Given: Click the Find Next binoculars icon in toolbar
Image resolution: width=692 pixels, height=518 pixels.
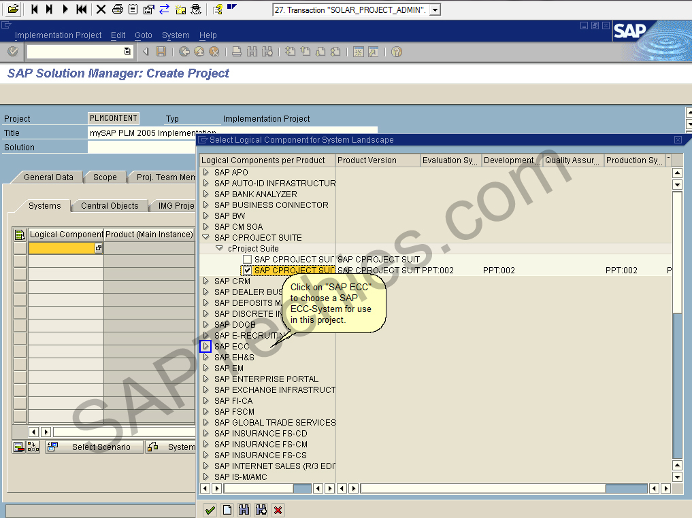Looking at the screenshot, I should [x=267, y=52].
